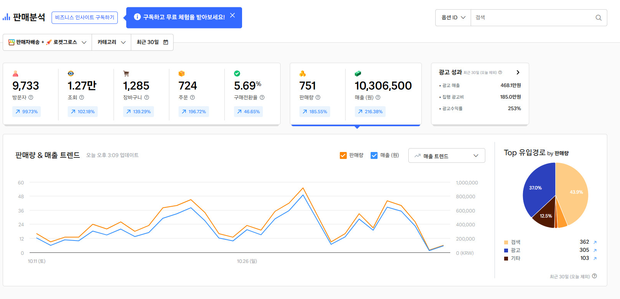
Task: Expand 판매자배송 + 로켓그로스 delivery filter
Action: tap(47, 42)
